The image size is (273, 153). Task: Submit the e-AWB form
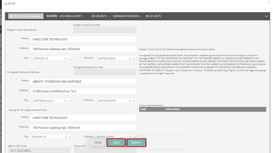point(136,143)
